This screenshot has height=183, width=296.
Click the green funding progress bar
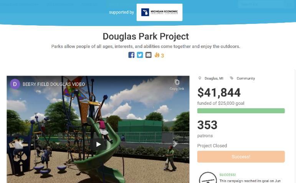(241, 111)
